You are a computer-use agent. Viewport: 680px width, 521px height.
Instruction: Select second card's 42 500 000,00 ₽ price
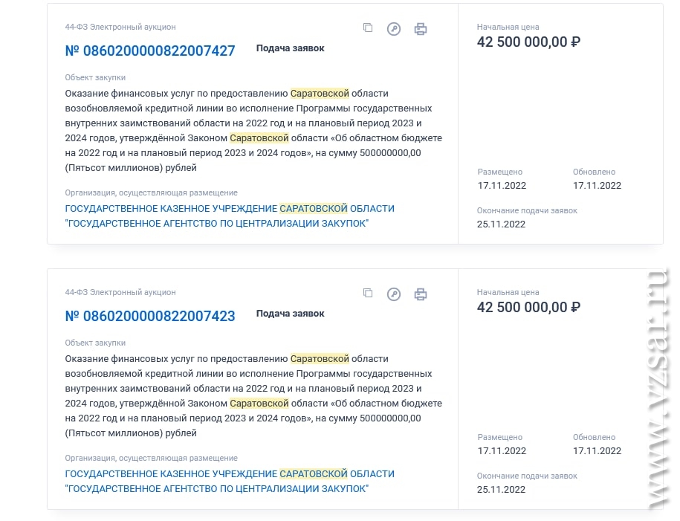point(528,308)
